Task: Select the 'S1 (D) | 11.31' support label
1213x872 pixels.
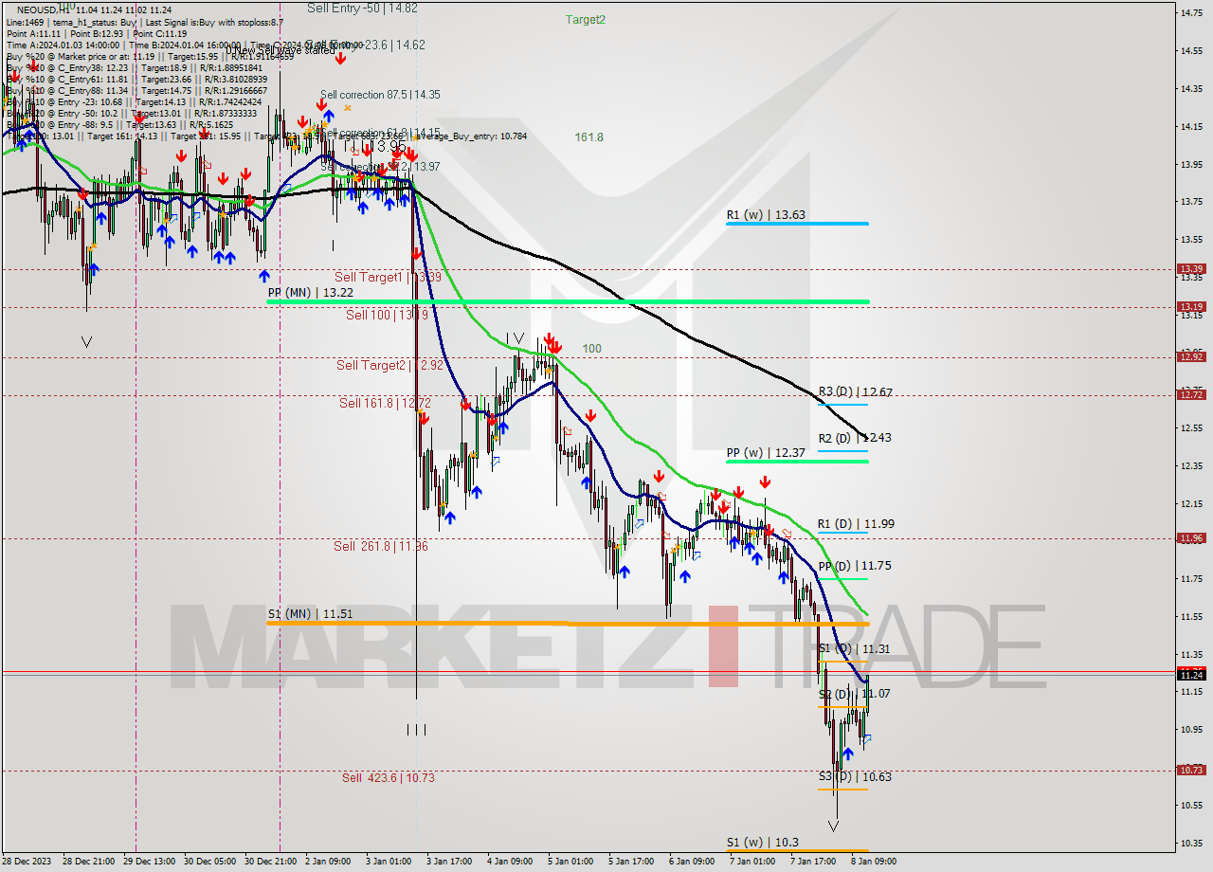Action: (854, 648)
